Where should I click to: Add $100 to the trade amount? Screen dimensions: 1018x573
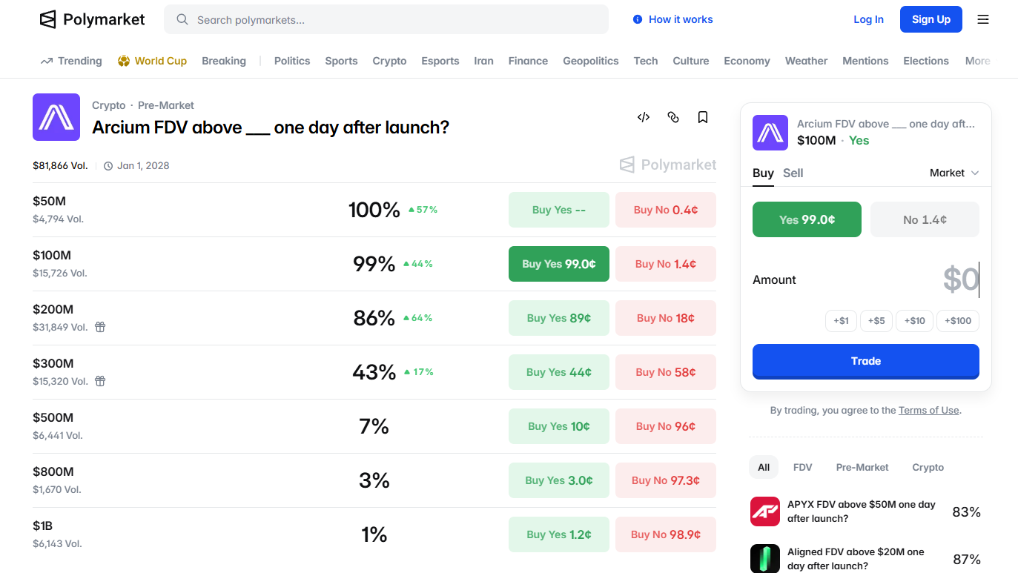pyautogui.click(x=958, y=321)
